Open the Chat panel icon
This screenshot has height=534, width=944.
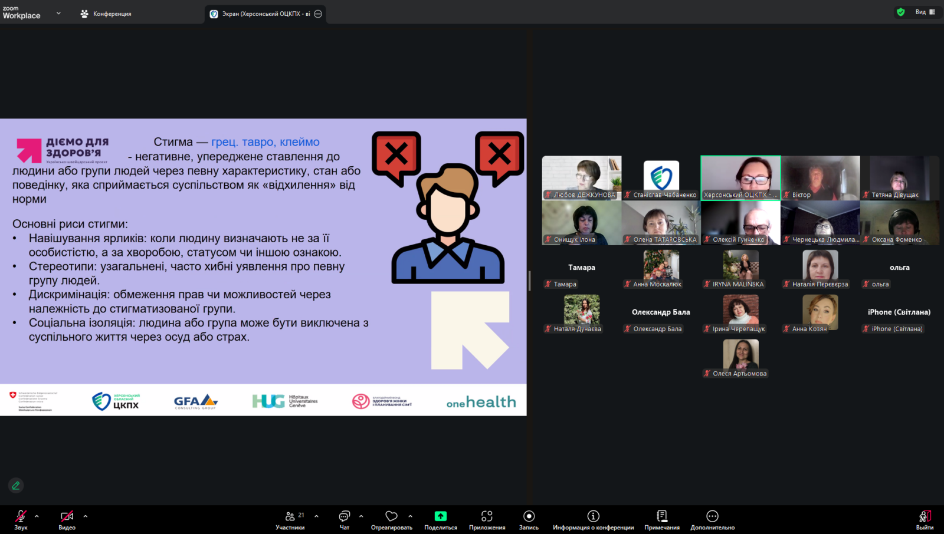pyautogui.click(x=345, y=517)
